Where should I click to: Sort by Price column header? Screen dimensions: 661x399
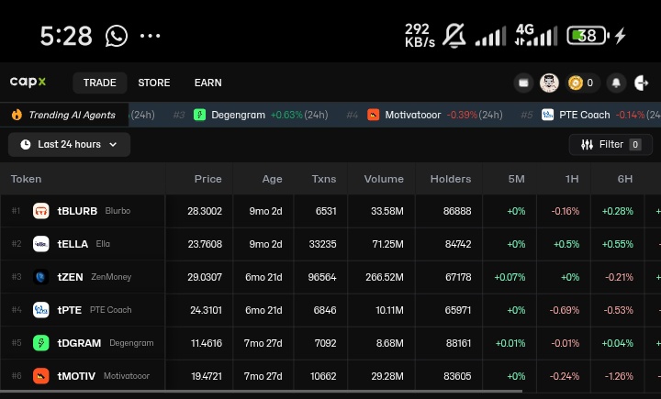pos(208,179)
